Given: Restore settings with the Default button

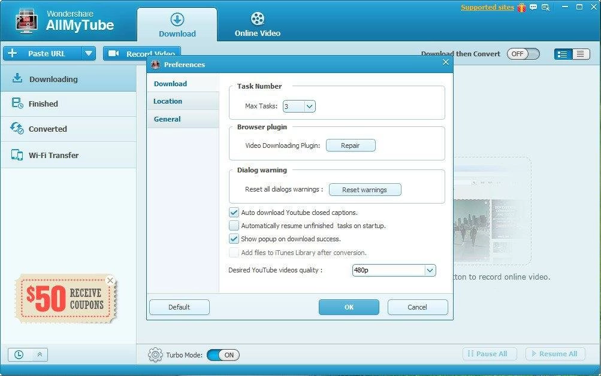Looking at the screenshot, I should 179,307.
